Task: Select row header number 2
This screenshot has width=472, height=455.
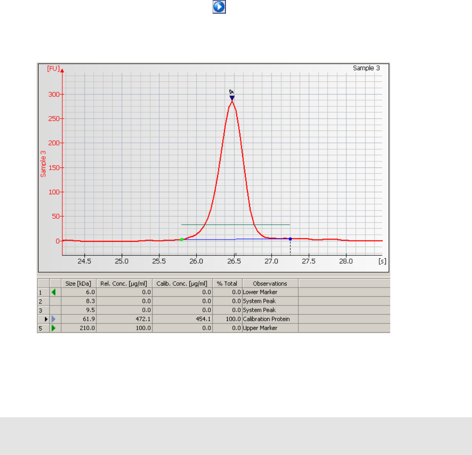Action: [x=44, y=301]
